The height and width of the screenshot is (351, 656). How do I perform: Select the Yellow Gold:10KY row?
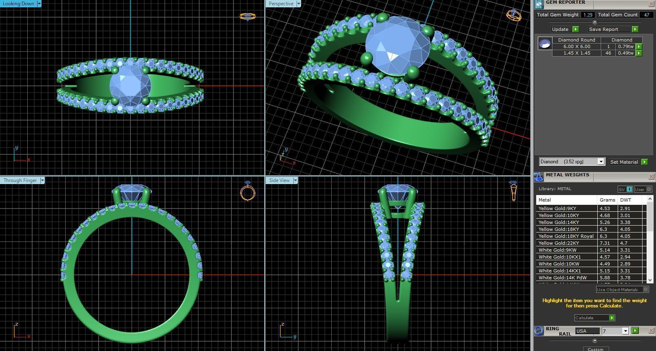(x=591, y=215)
